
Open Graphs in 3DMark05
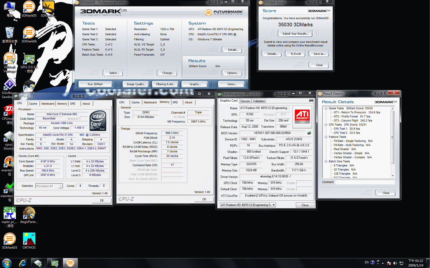click(x=195, y=84)
